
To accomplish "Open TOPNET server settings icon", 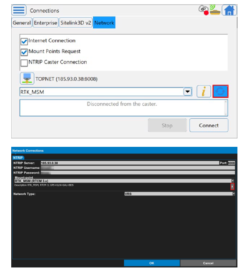I will 27,79.
